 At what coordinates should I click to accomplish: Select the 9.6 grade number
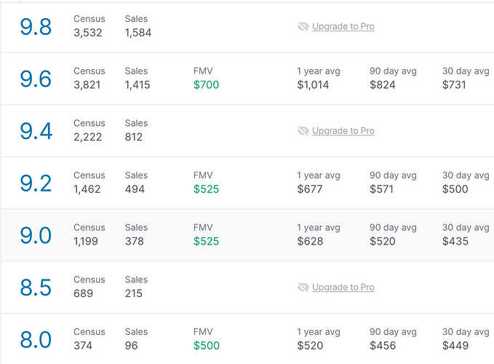(36, 79)
